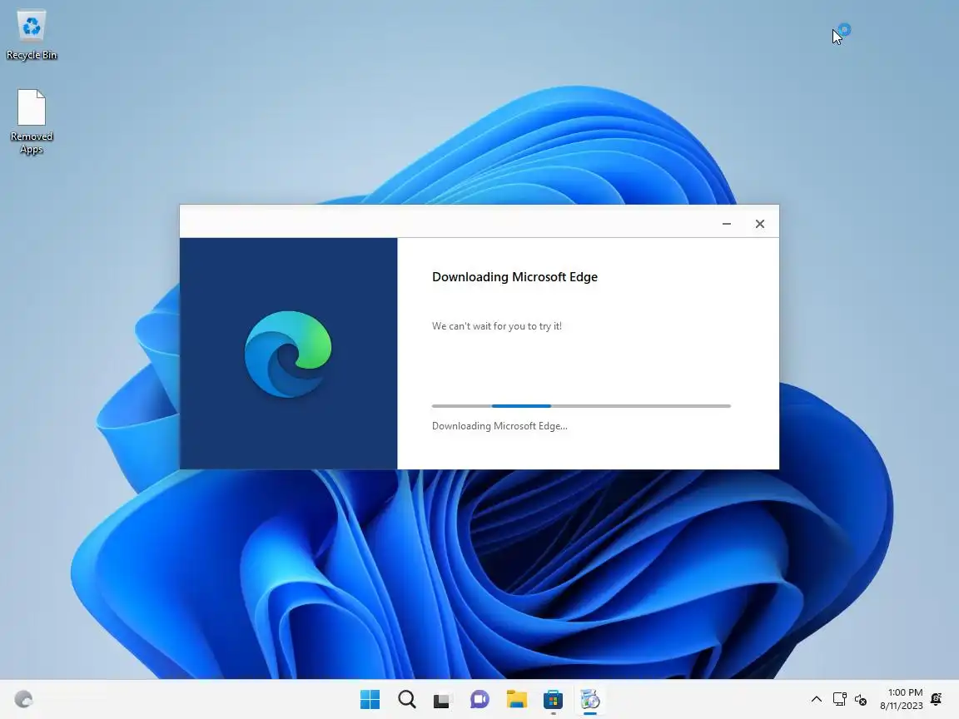Select the Removed Apps file on desktop

(x=31, y=121)
